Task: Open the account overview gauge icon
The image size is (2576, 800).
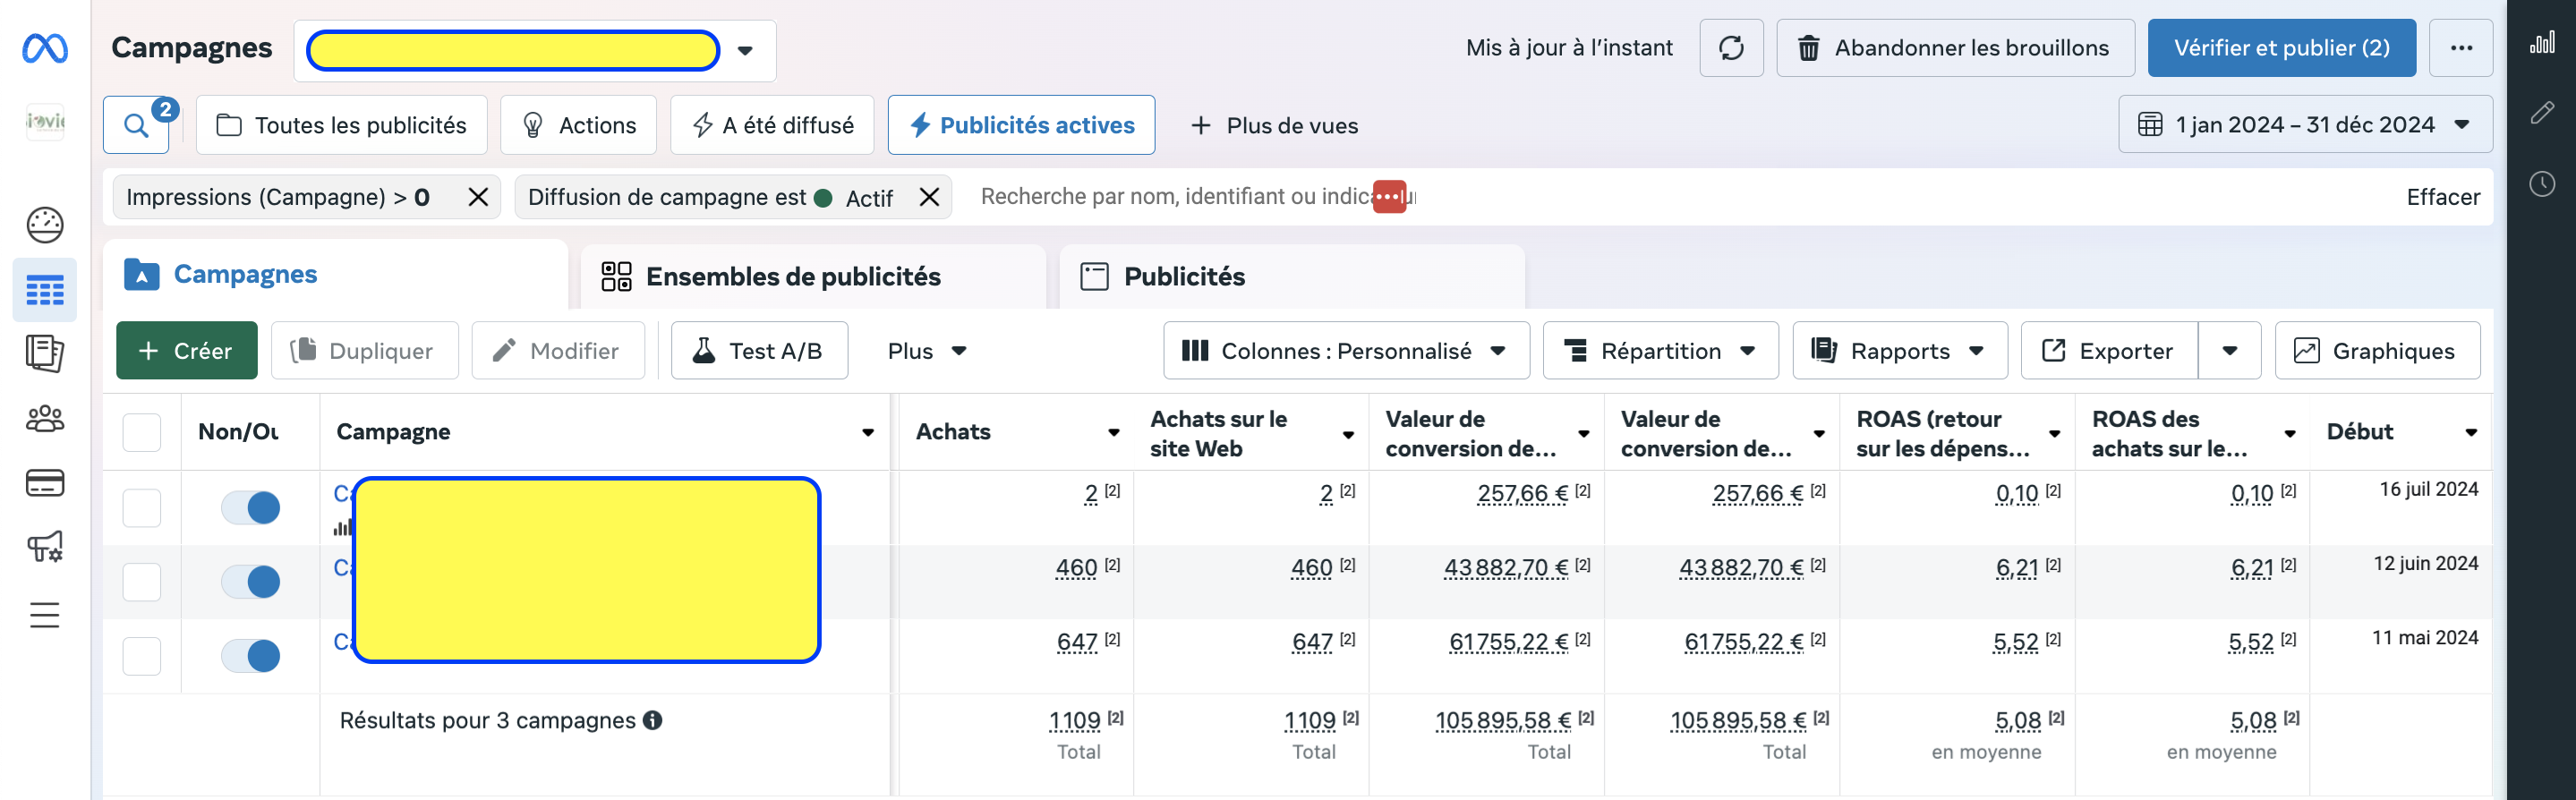Action: (45, 225)
